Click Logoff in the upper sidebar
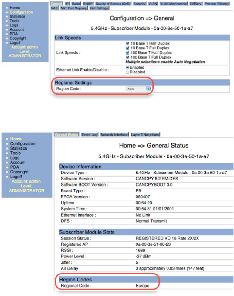Image resolution: width=234 pixels, height=296 pixels. pyautogui.click(x=15, y=43)
